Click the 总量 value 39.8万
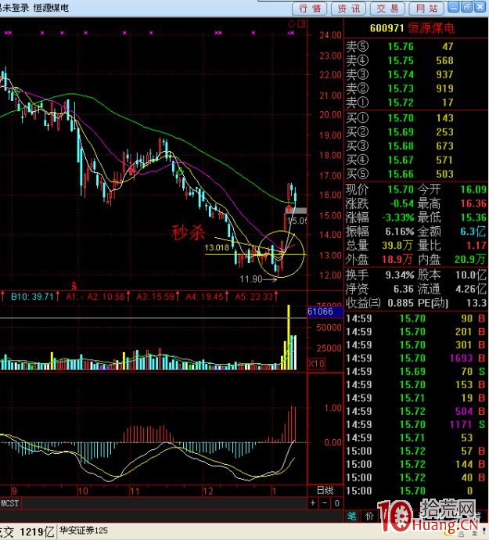The width and height of the screenshot is (489, 540). pos(397,245)
